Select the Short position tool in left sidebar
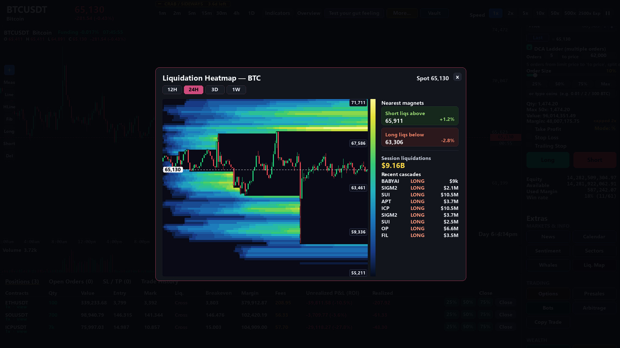This screenshot has width=620, height=348. 9,144
